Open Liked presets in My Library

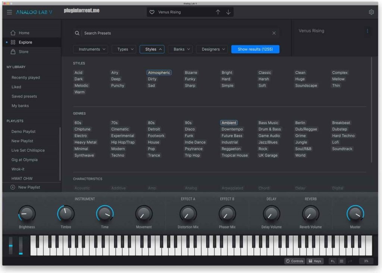(x=16, y=87)
